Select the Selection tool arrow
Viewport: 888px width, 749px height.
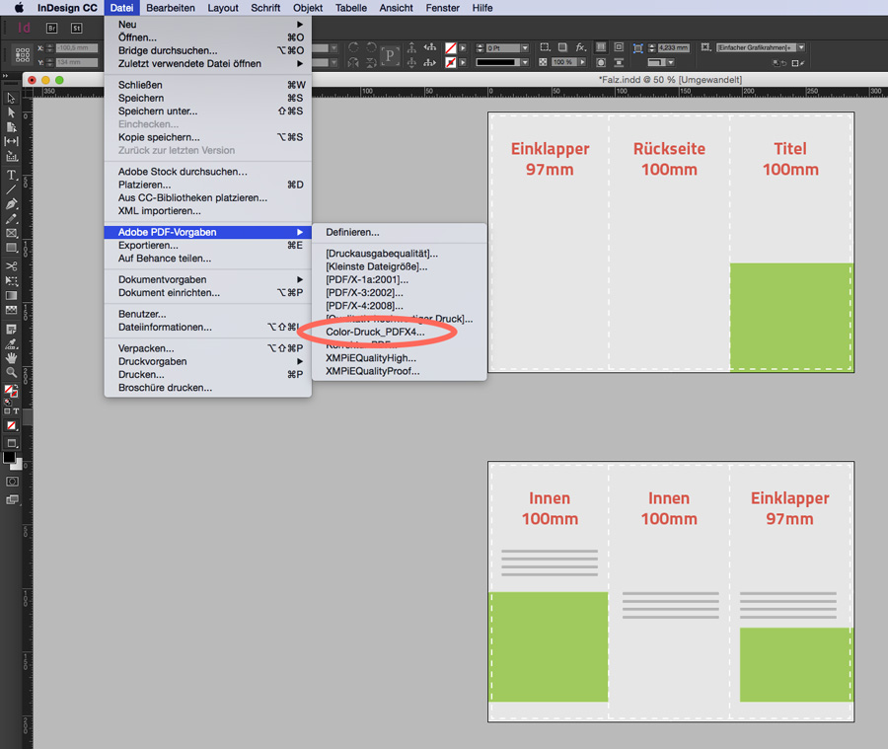point(11,98)
